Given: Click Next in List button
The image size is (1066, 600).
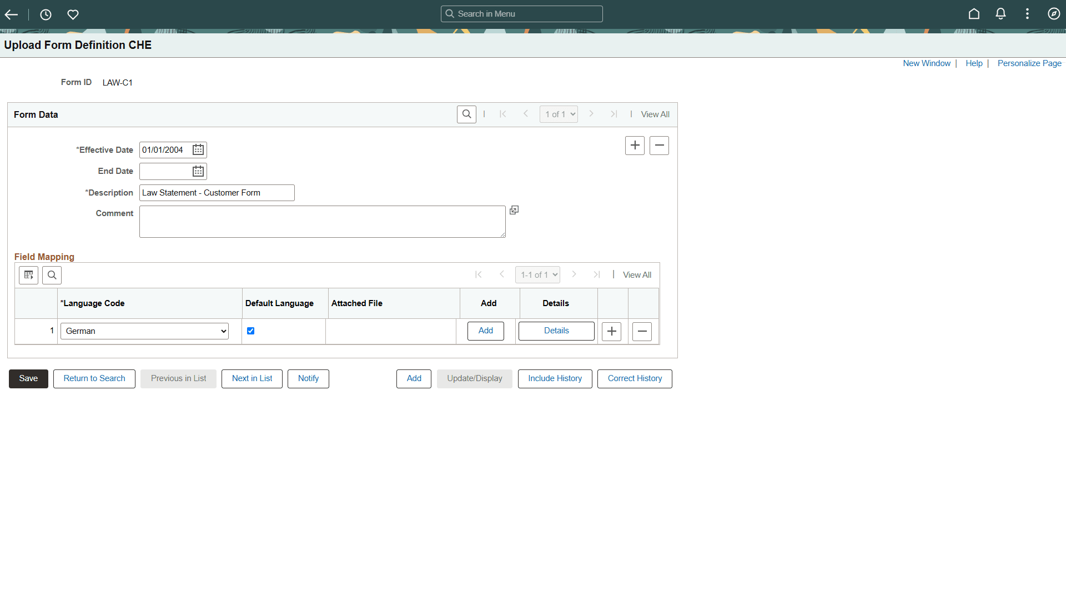Looking at the screenshot, I should [252, 379].
